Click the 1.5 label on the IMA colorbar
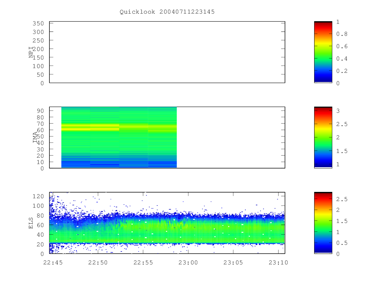The height and width of the screenshot is (285, 380). click(342, 151)
